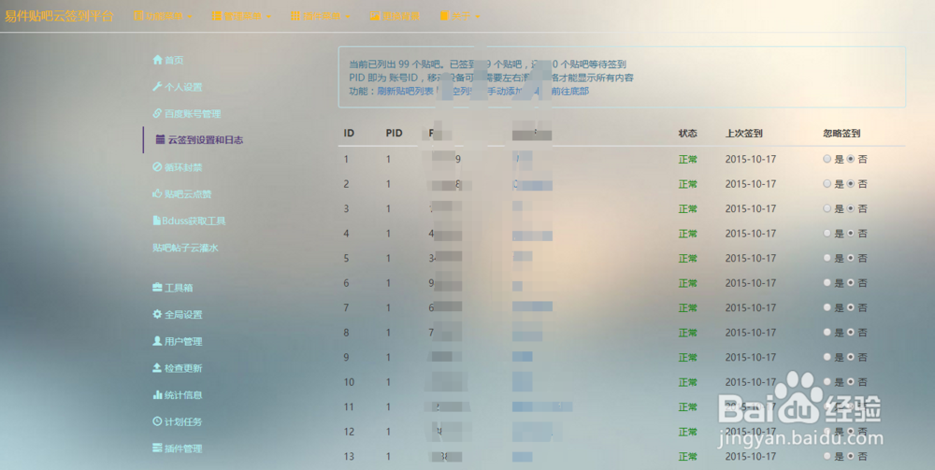
Task: Click the 2015-10-17 date in row ID 5
Action: (x=751, y=258)
